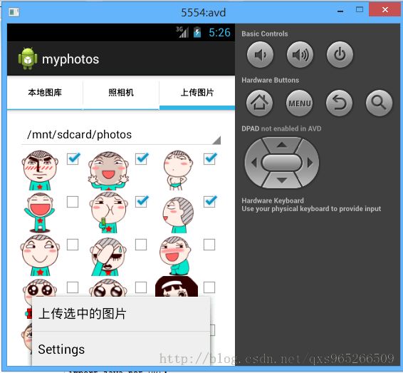This screenshot has width=403, height=373.
Task: Check the dark-haired headband girl checkbox
Action: 209,287
